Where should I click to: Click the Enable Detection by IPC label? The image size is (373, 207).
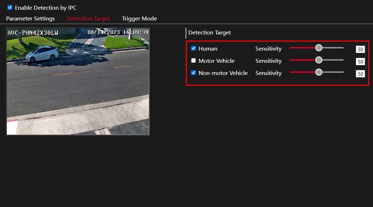46,8
